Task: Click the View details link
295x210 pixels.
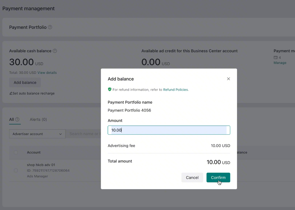Action: click(x=47, y=73)
